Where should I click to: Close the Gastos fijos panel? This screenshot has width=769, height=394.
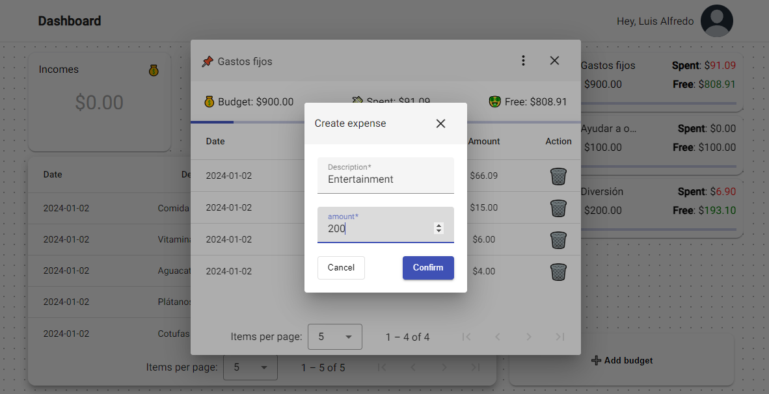[555, 60]
